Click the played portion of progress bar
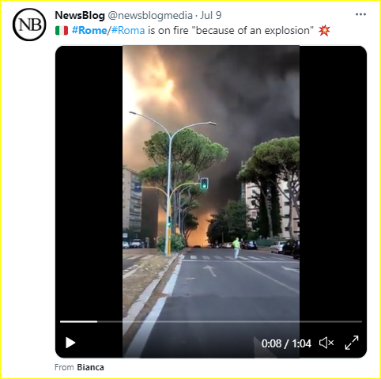This screenshot has width=381, height=379. tap(78, 321)
